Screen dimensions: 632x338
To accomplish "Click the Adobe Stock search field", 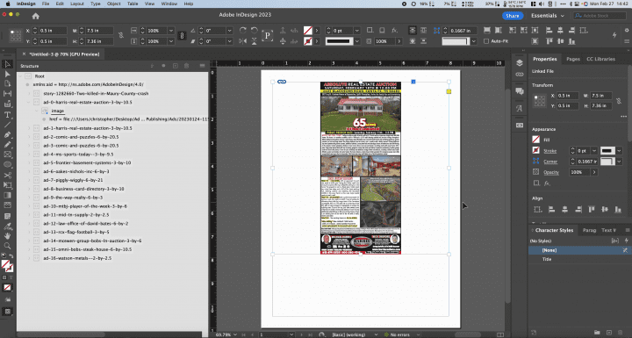I will 600,16.
